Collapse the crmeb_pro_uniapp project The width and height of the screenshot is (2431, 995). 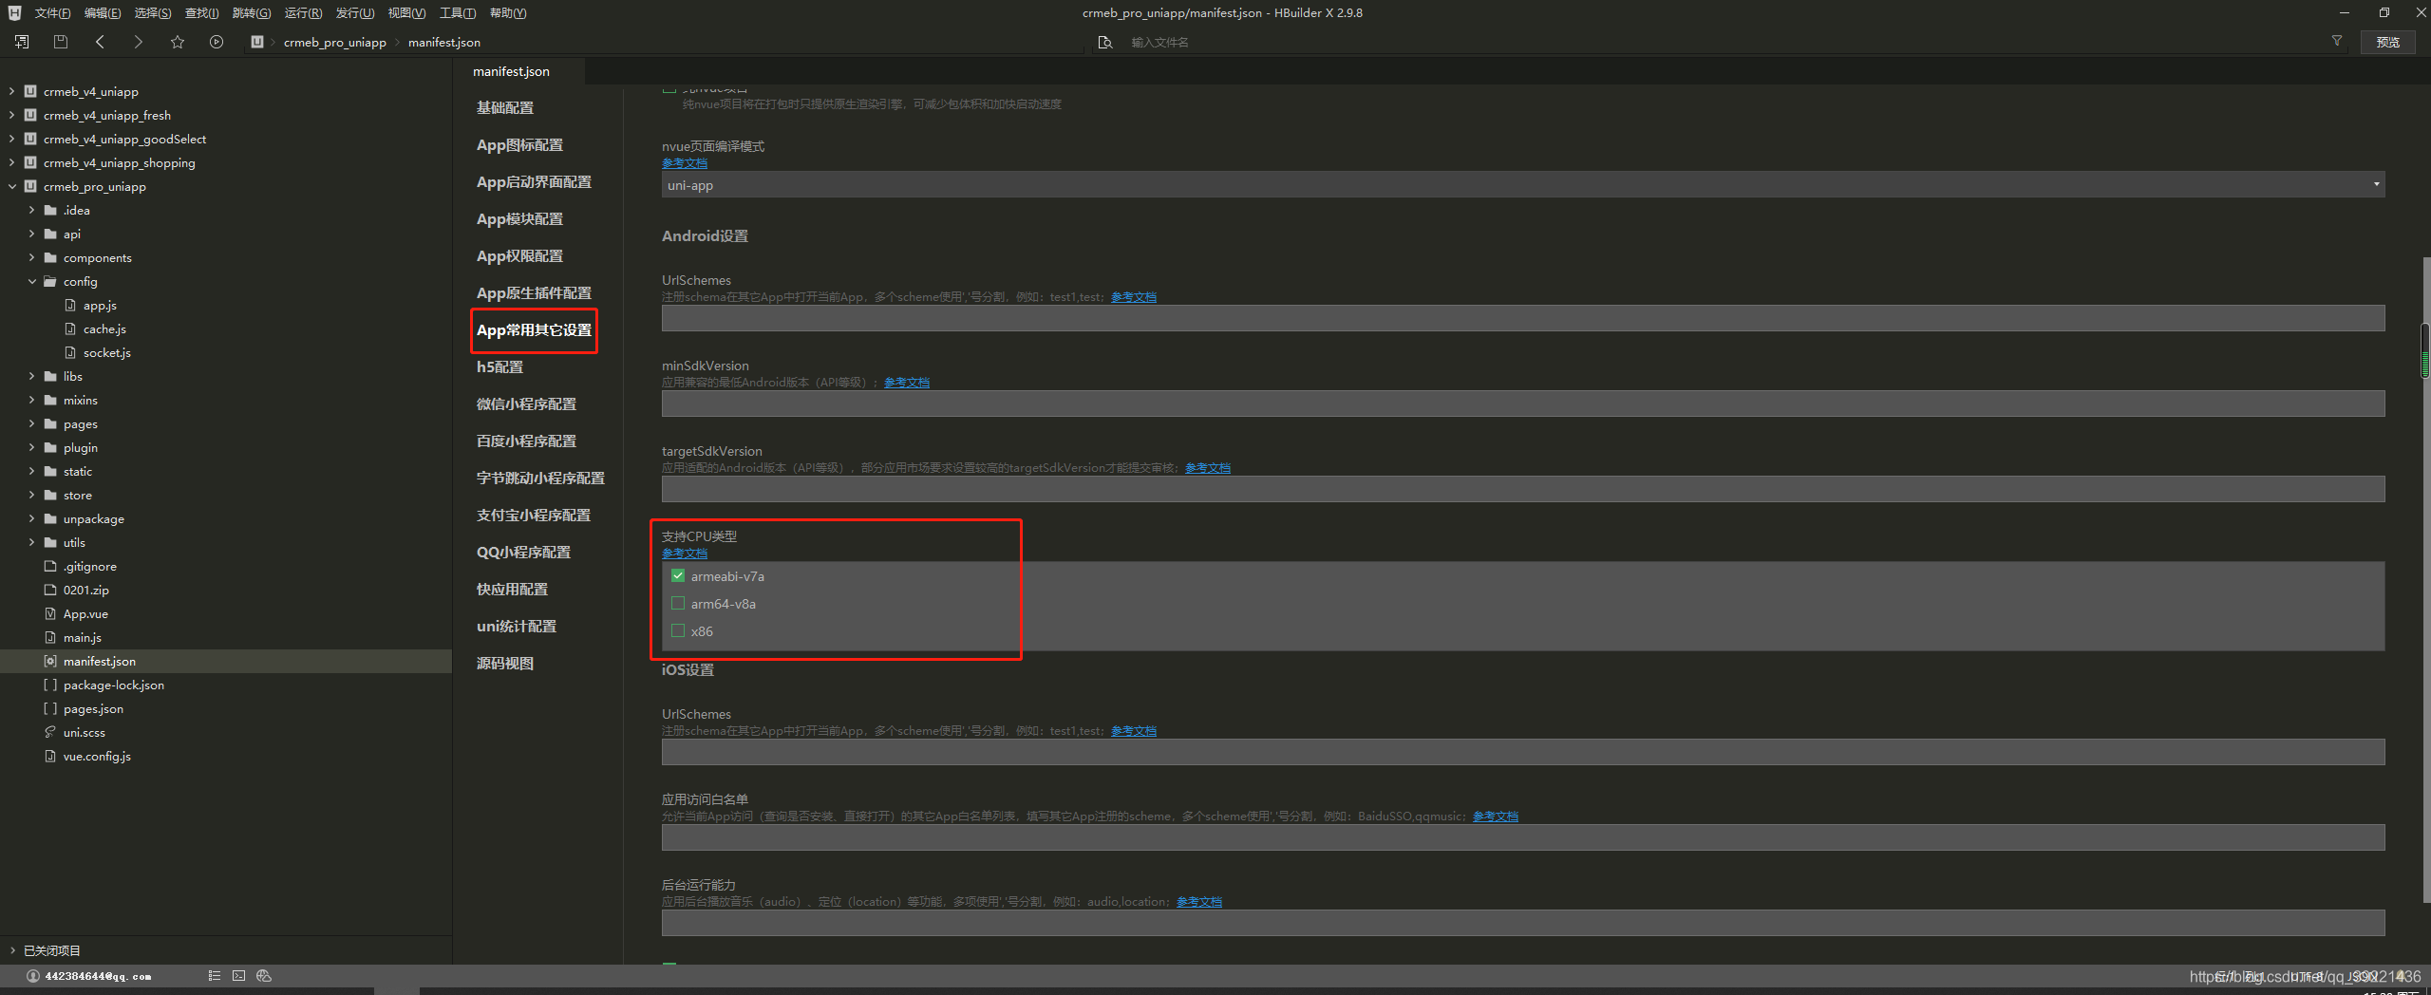click(x=11, y=186)
